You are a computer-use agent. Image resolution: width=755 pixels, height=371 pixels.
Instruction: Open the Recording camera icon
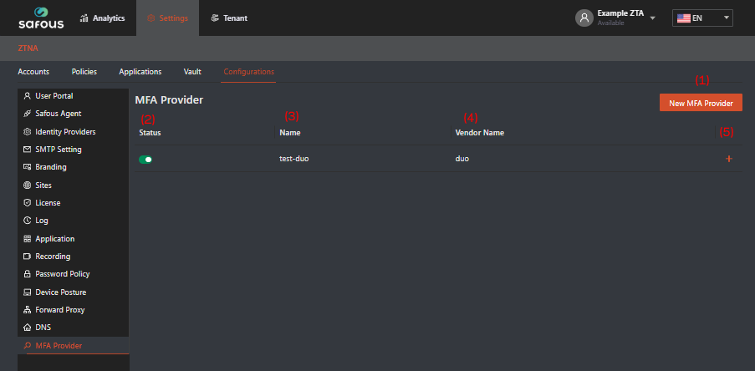[28, 257]
